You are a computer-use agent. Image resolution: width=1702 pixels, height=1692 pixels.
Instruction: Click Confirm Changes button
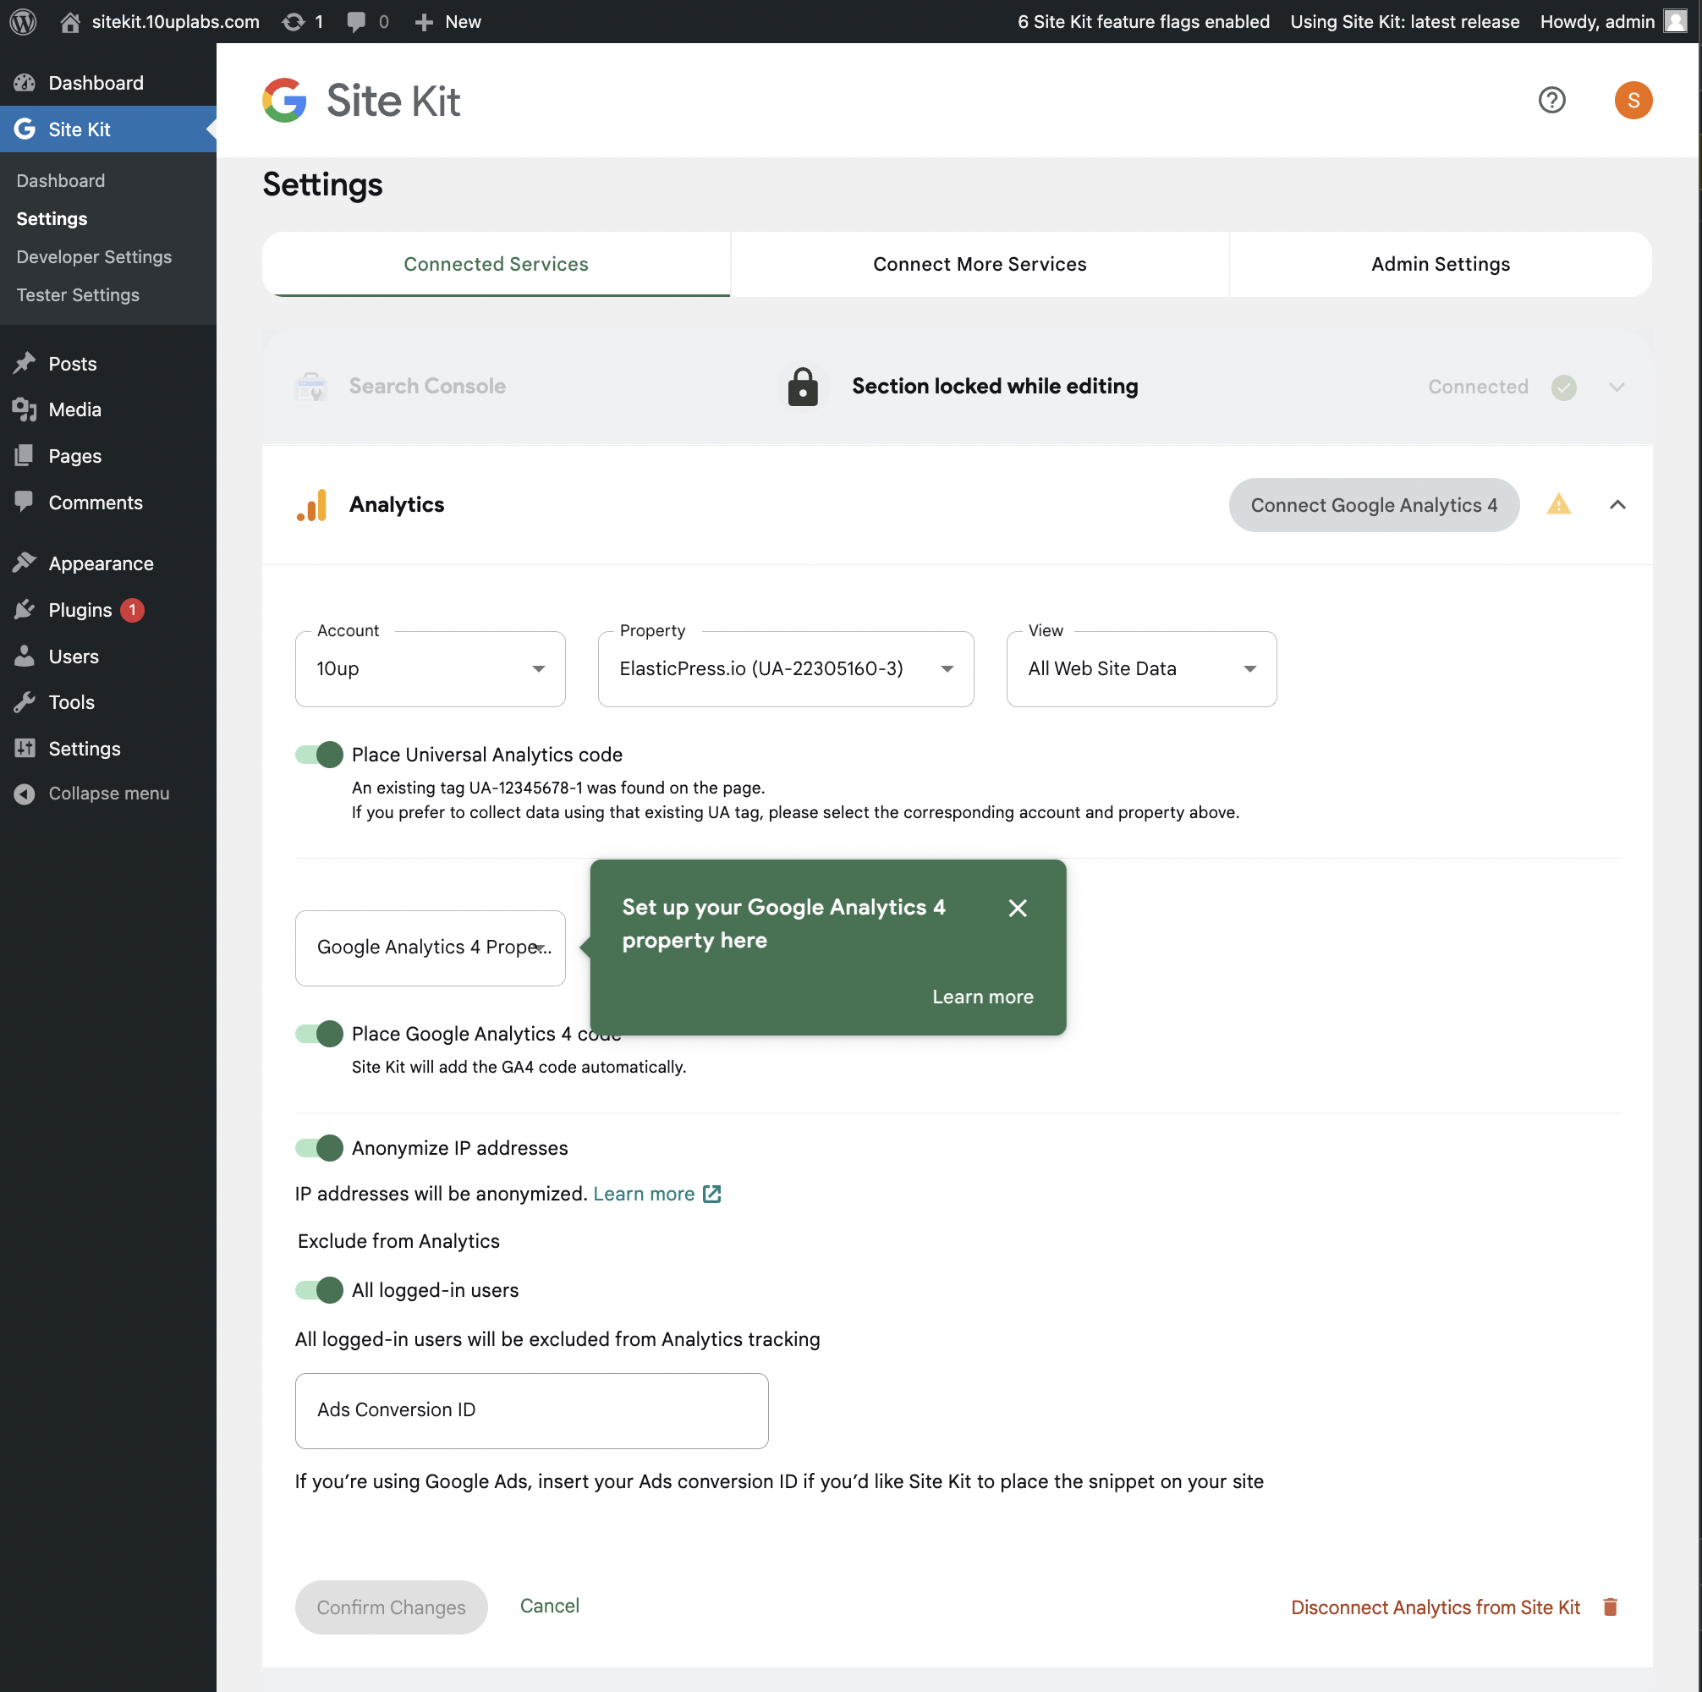click(391, 1607)
